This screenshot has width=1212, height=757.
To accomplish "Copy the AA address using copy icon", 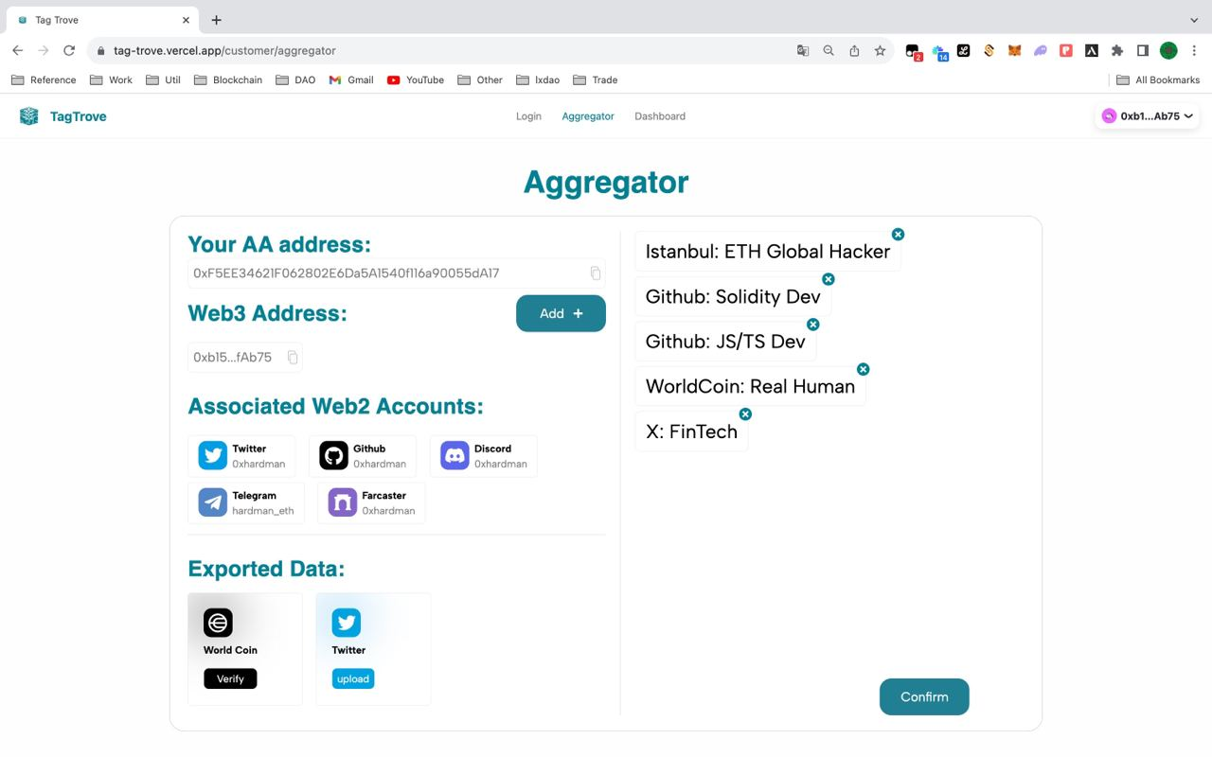I will click(596, 273).
